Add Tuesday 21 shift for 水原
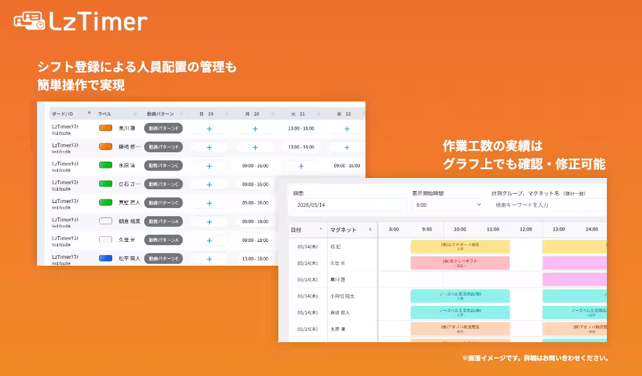Screen dimensions: 642x376 (301, 166)
